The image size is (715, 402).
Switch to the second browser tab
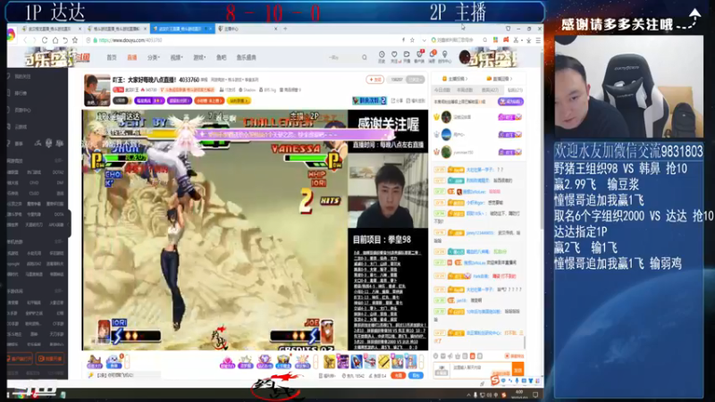pos(116,29)
